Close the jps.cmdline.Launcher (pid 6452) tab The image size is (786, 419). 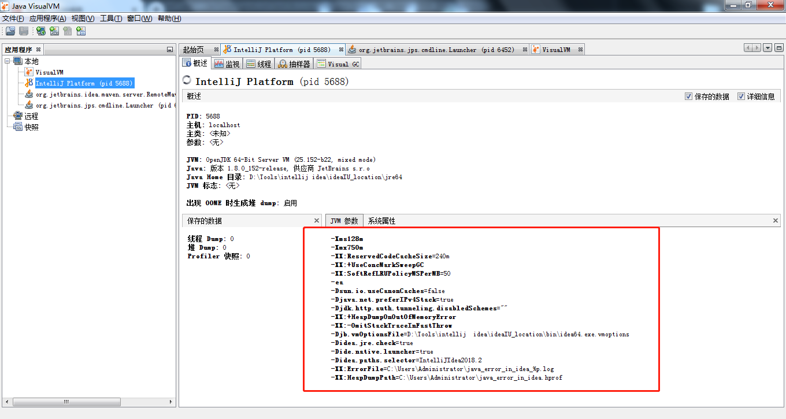tap(525, 50)
